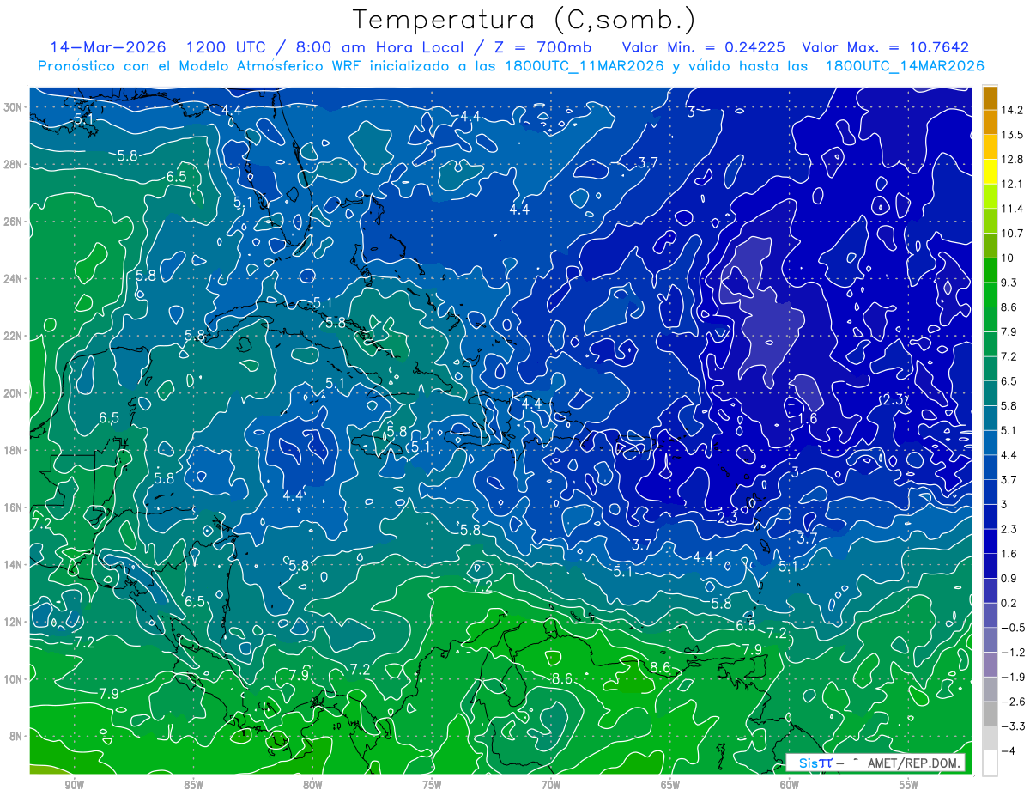Click the 65W longitude axis label
Viewport: 1030px width, 796px height.
pyautogui.click(x=670, y=784)
